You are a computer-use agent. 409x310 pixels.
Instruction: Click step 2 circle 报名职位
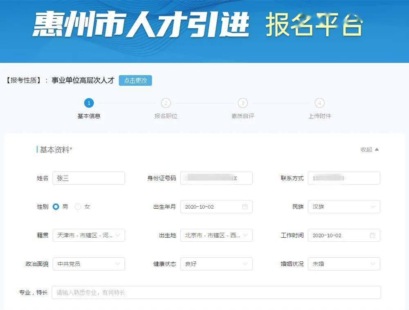(166, 103)
